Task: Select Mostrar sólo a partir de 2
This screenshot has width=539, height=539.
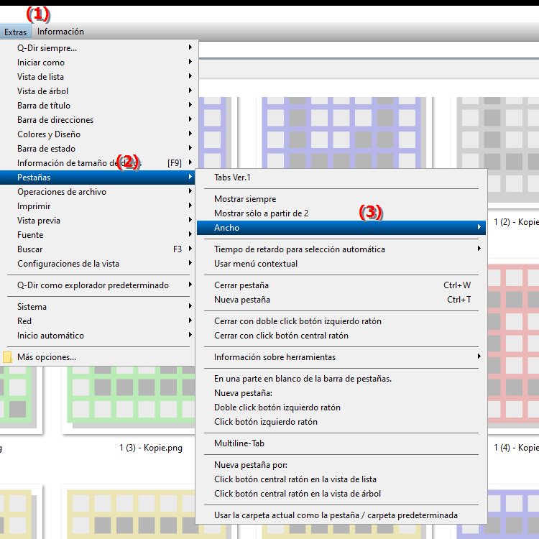Action: point(261,213)
